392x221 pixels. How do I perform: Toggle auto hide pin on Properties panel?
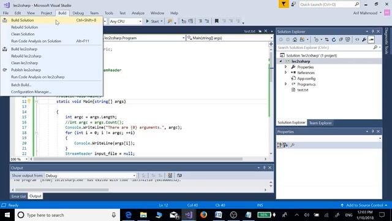[372, 131]
